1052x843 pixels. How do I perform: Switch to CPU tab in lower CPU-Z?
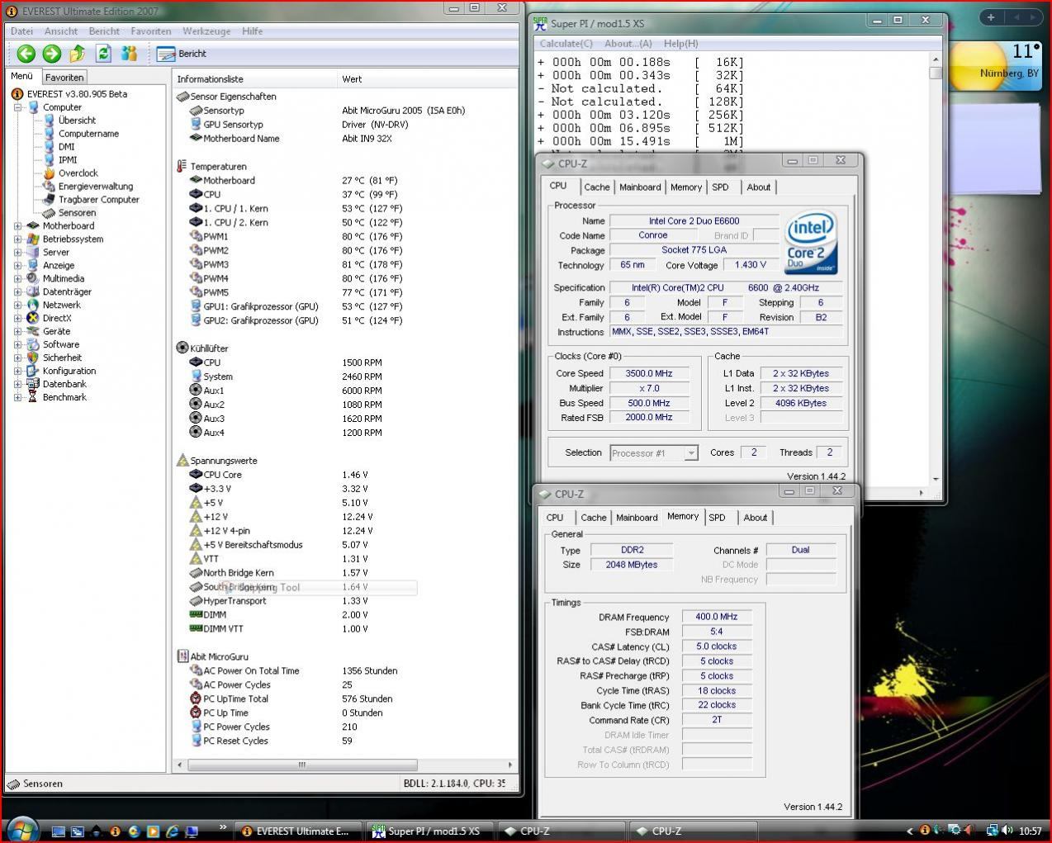tap(555, 518)
